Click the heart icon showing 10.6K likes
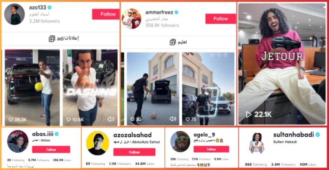Image resolution: width=329 pixels, height=170 pixels. point(69,120)
